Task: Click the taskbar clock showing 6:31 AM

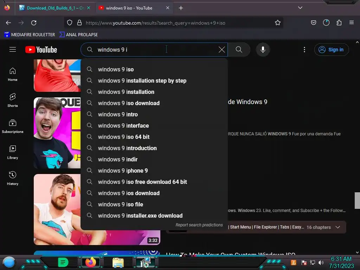Action: pyautogui.click(x=341, y=262)
